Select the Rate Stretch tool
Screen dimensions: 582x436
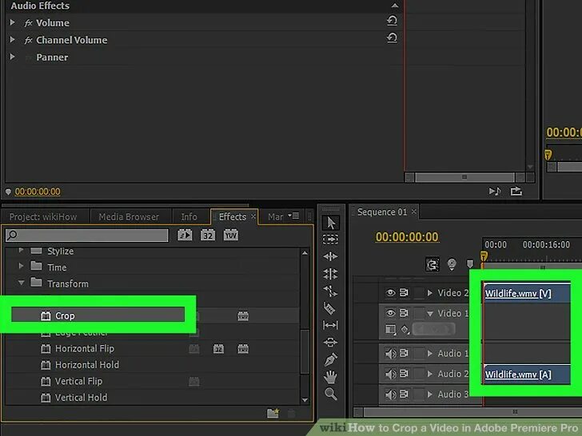click(330, 291)
